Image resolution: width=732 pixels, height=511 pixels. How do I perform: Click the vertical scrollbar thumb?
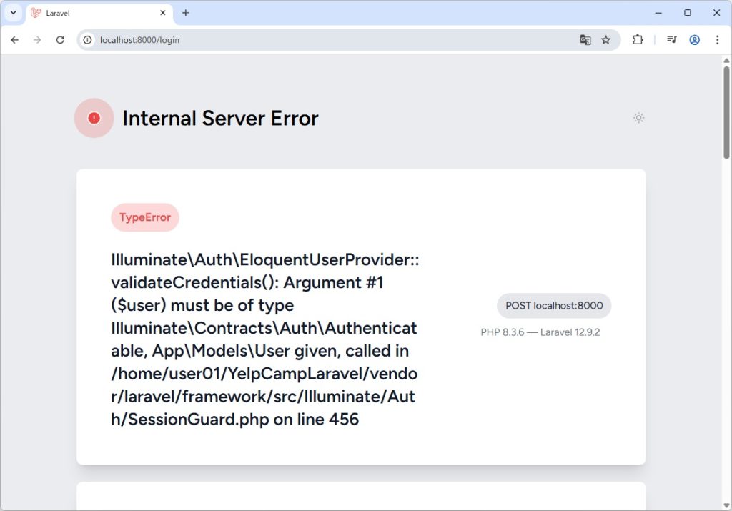(726, 112)
